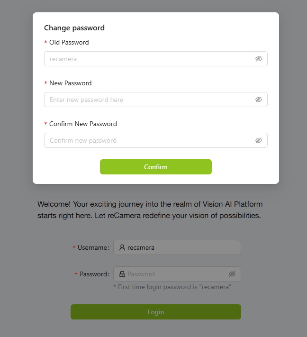Toggle visibility of the New Password field
This screenshot has width=307, height=337.
(x=259, y=100)
